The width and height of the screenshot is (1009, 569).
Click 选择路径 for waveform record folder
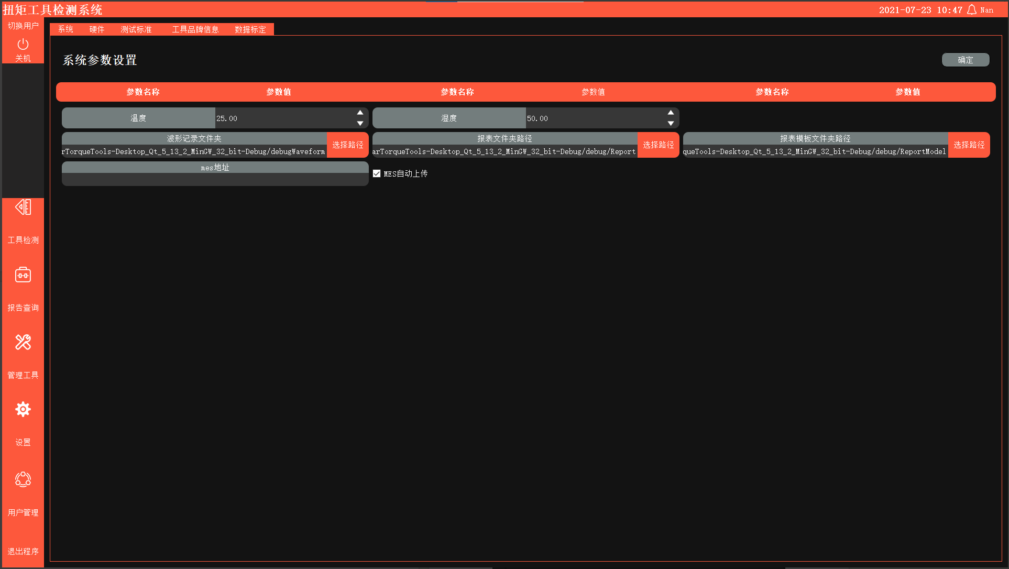click(x=348, y=145)
